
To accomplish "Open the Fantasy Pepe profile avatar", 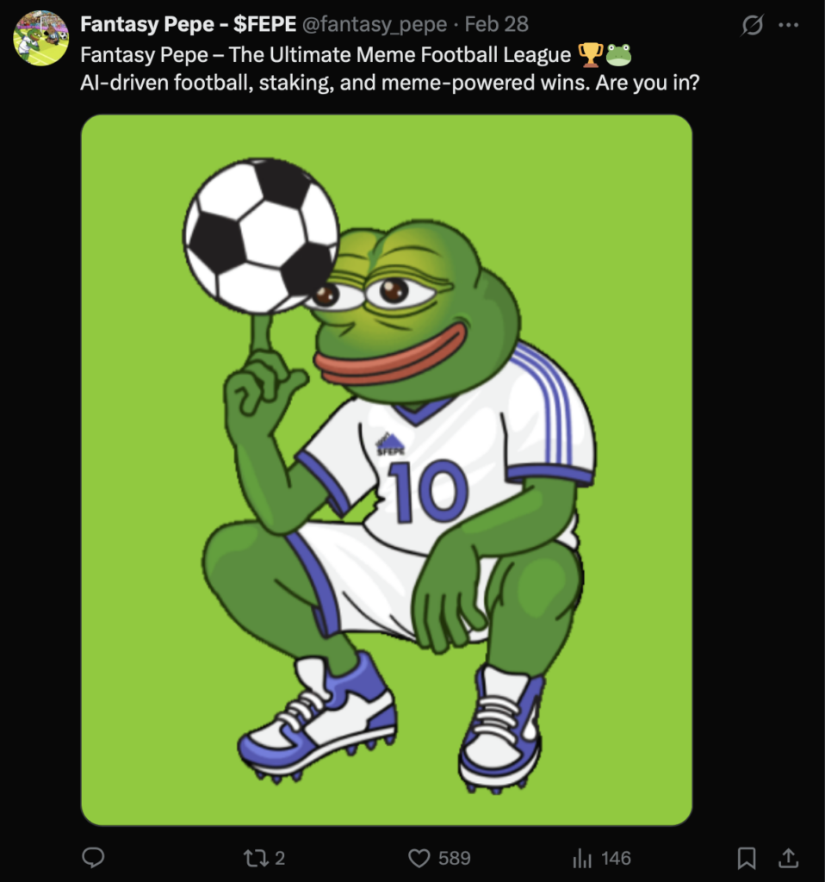I will point(40,38).
